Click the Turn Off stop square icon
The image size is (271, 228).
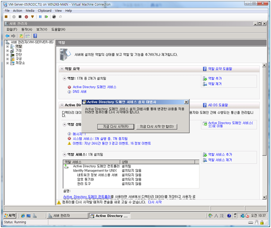coord(20,17)
